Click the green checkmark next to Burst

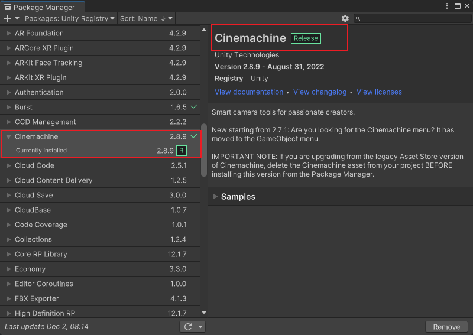point(194,107)
